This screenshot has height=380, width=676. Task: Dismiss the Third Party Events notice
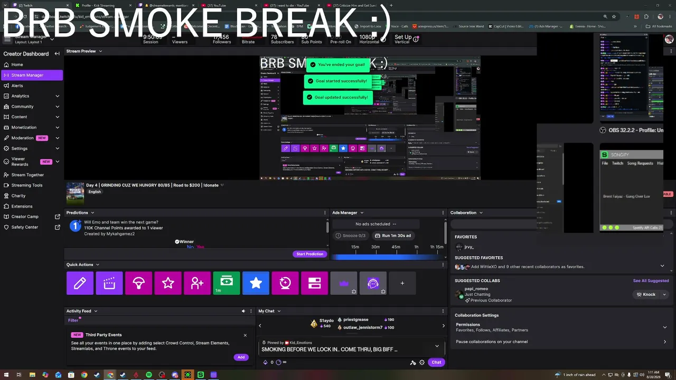point(245,335)
